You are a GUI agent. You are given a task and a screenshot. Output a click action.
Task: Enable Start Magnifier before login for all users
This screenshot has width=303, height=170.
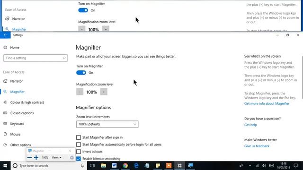pos(79,144)
